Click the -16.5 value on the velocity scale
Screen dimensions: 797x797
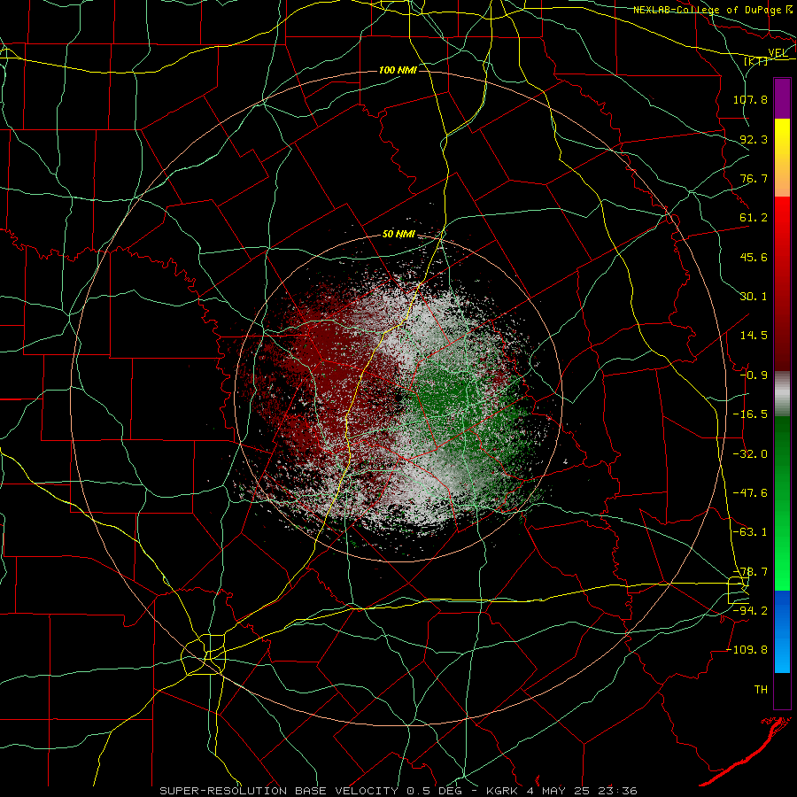tap(750, 414)
